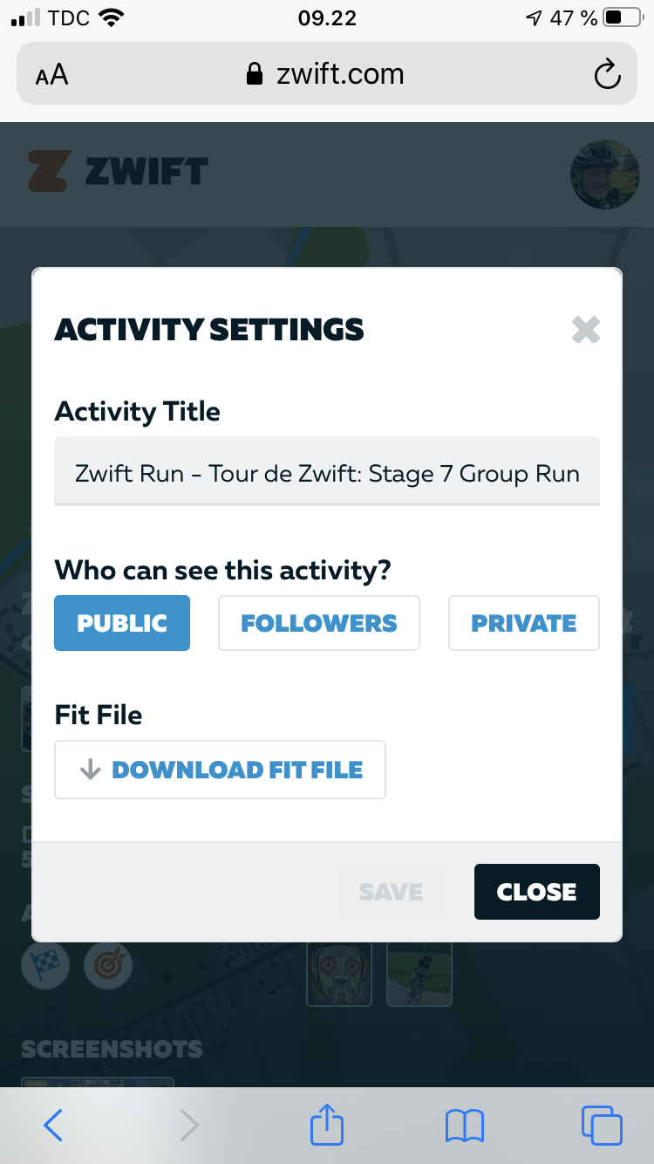Select the dartboard target achievement icon
The image size is (654, 1164).
[x=108, y=966]
